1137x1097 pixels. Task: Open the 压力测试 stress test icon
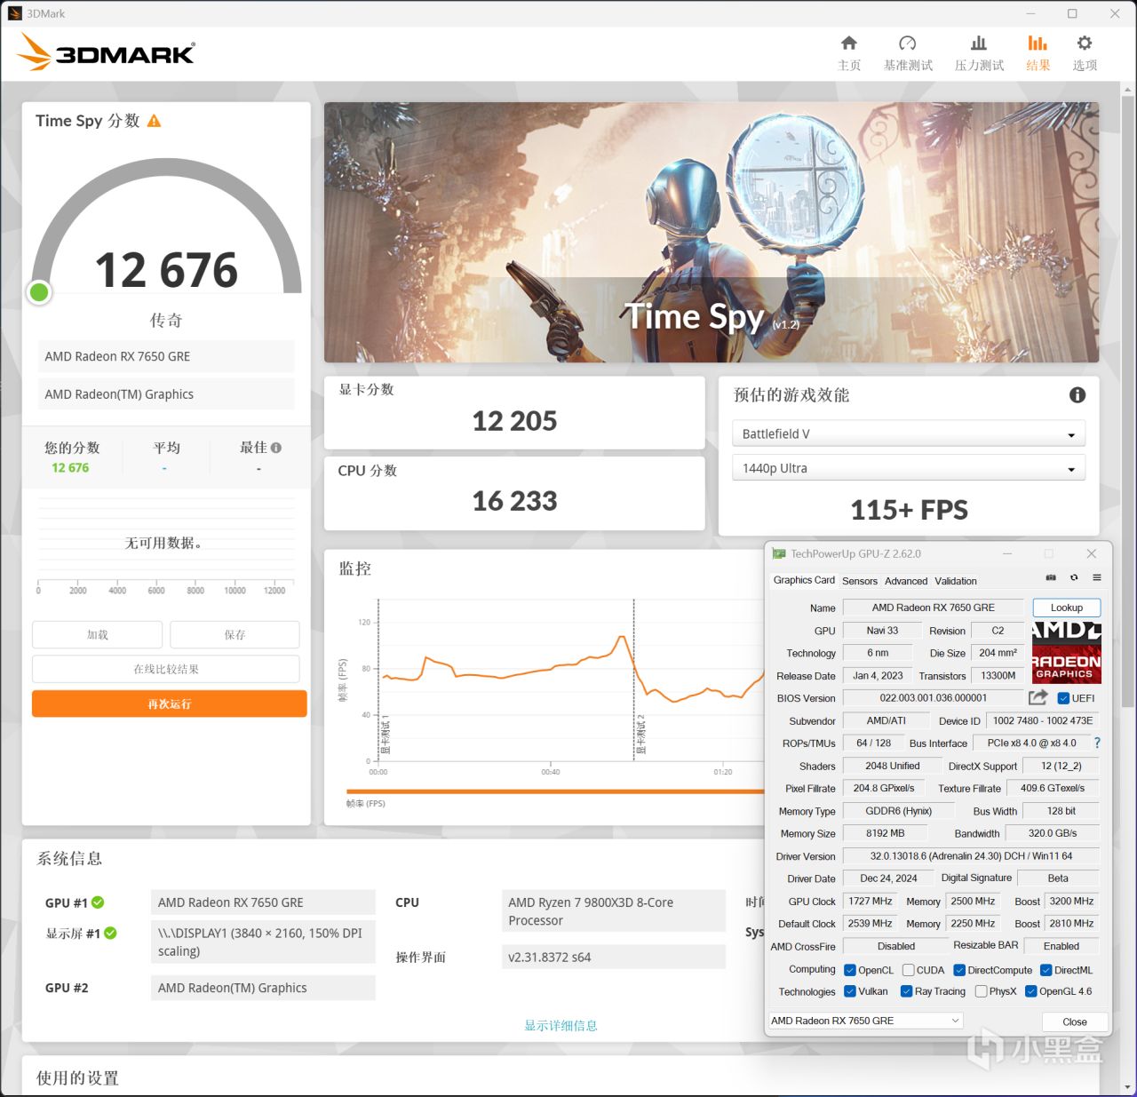coord(979,44)
